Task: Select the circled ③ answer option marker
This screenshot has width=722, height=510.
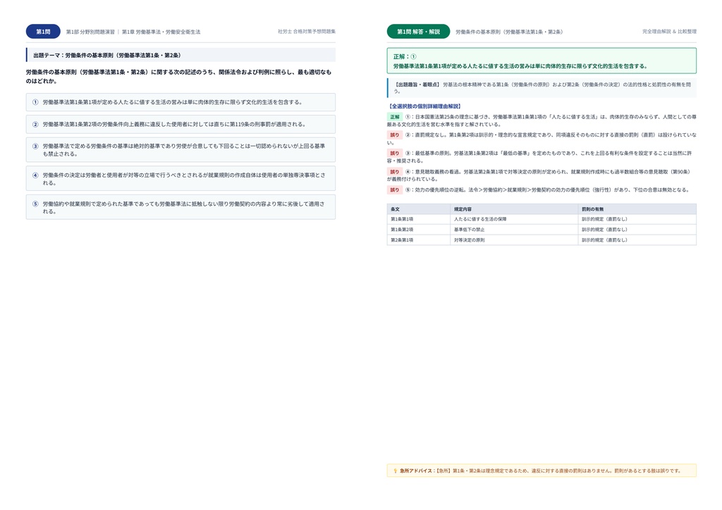Action: click(x=35, y=147)
